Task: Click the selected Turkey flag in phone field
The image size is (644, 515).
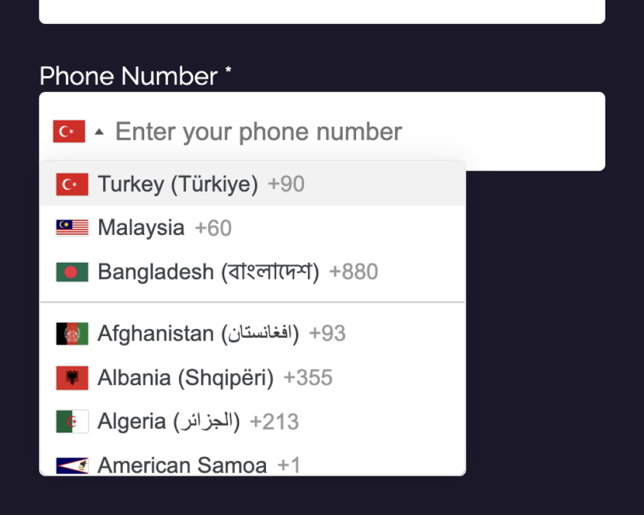Action: [x=69, y=131]
